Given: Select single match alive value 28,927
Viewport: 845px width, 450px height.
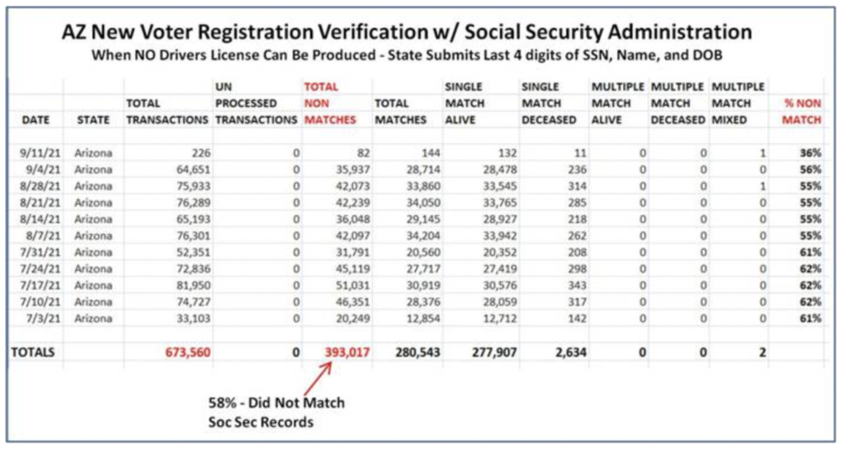Looking at the screenshot, I should pos(499,219).
